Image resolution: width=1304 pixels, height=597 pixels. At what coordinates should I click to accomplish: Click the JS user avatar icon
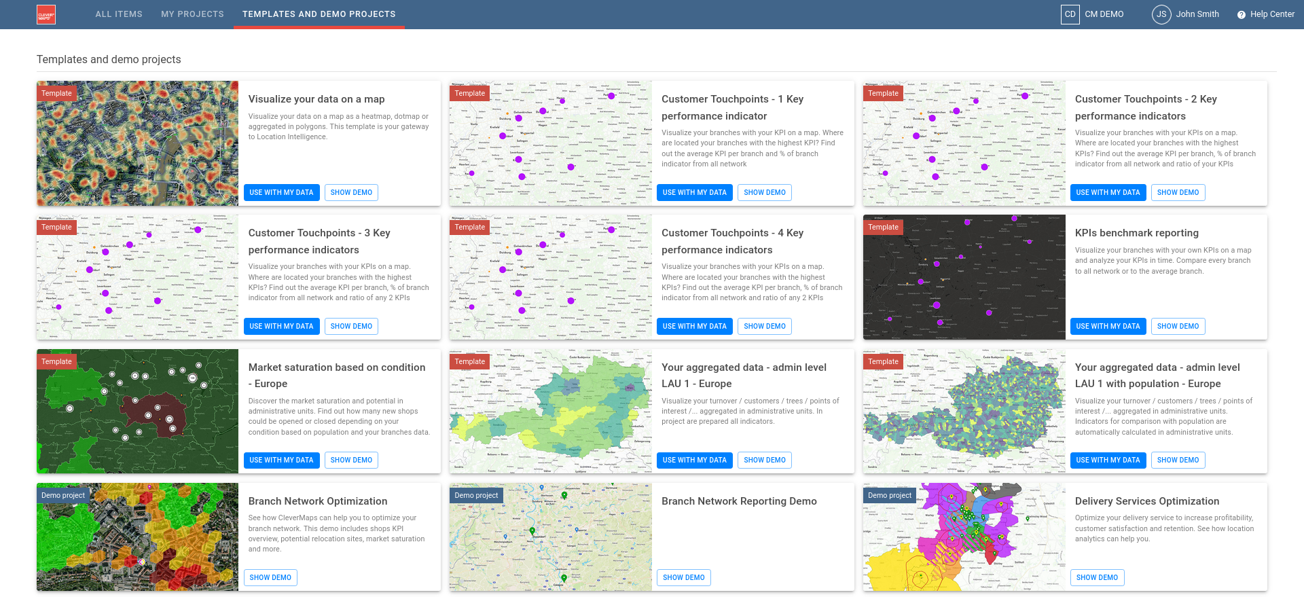point(1161,14)
